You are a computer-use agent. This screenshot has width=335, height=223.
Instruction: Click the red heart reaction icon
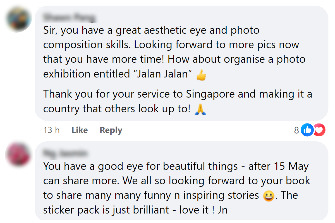click(319, 130)
